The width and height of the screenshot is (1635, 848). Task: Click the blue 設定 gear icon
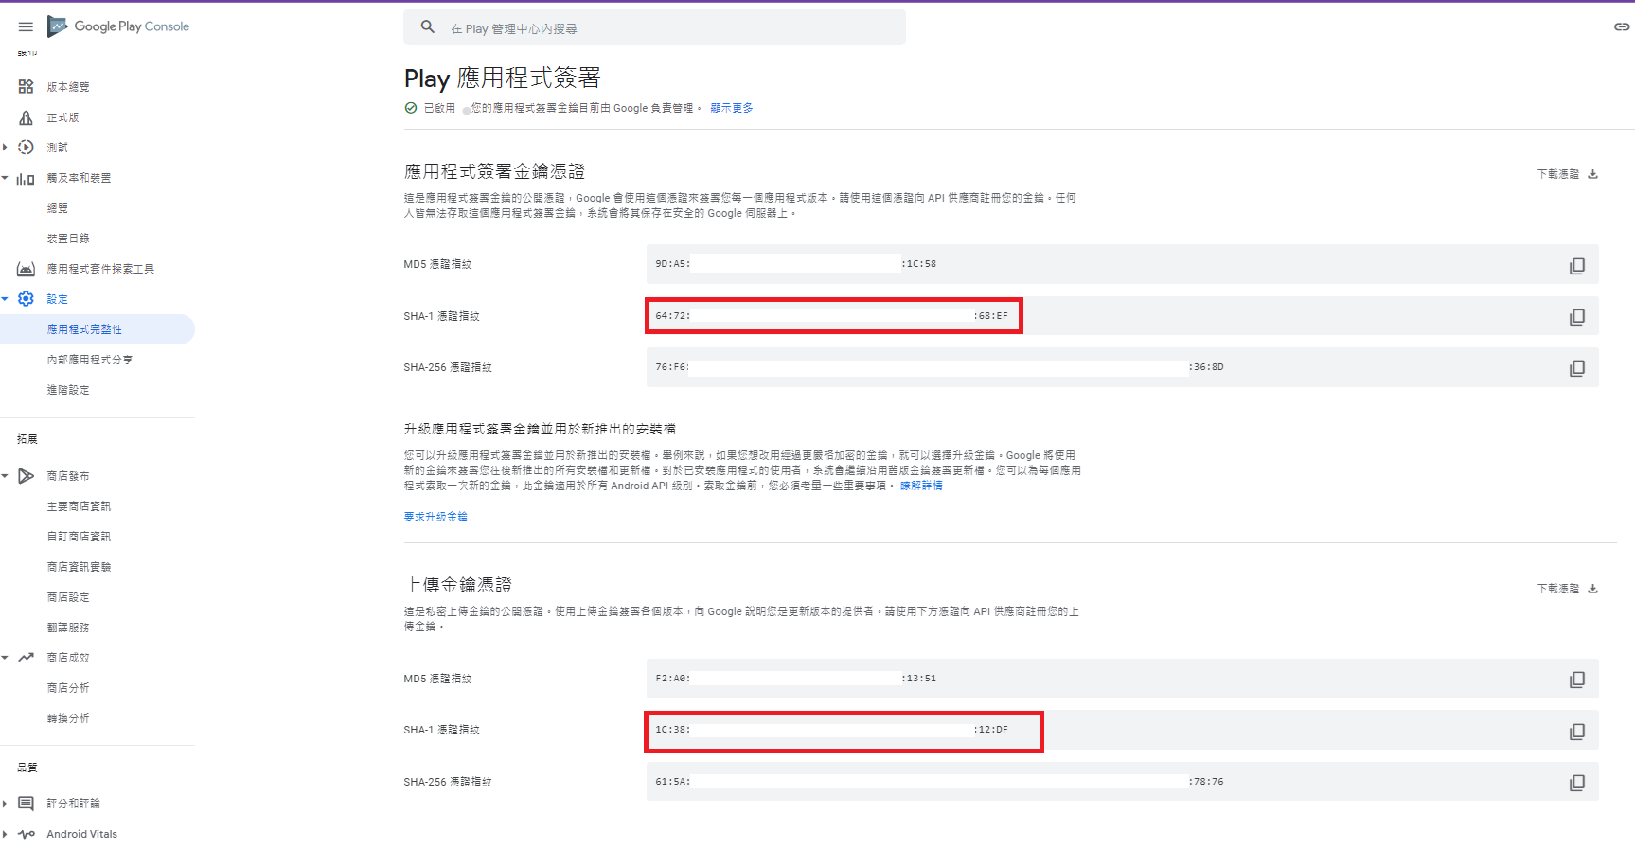pyautogui.click(x=27, y=299)
